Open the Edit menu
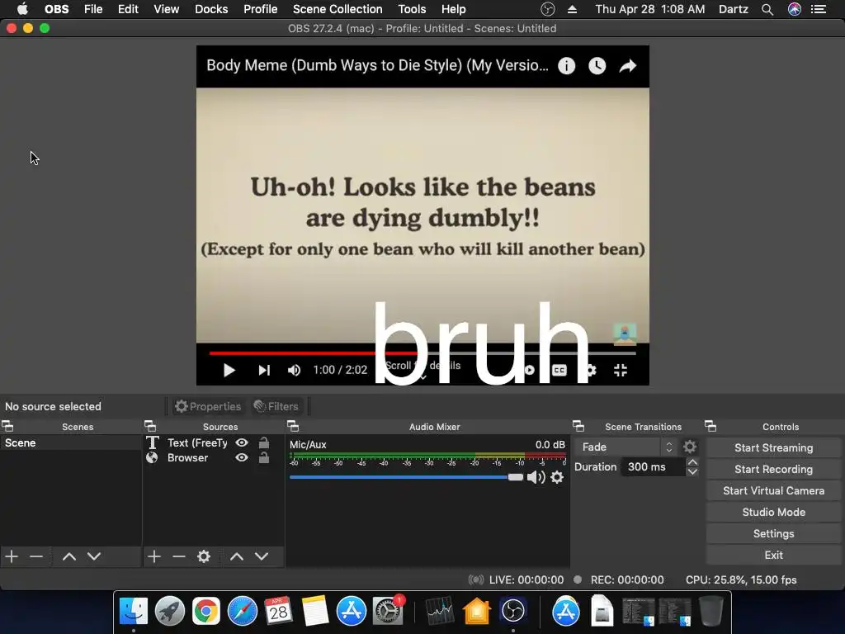This screenshot has height=634, width=845. pos(128,9)
